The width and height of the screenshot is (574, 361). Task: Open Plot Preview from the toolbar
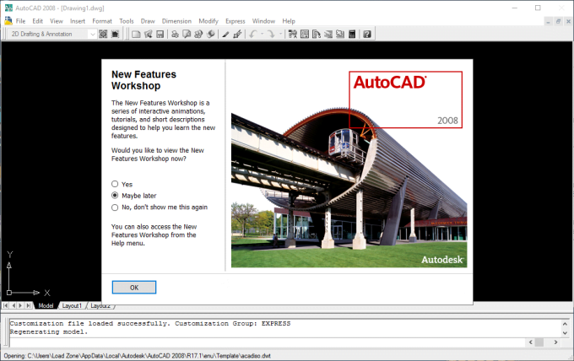187,35
